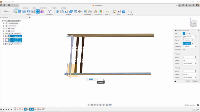This screenshot has width=200, height=112.
Task: Select the New Component tool
Action: pyautogui.click(x=85, y=12)
